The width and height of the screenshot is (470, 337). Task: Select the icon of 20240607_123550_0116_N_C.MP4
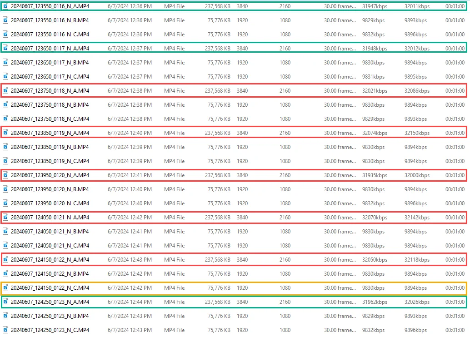5,35
